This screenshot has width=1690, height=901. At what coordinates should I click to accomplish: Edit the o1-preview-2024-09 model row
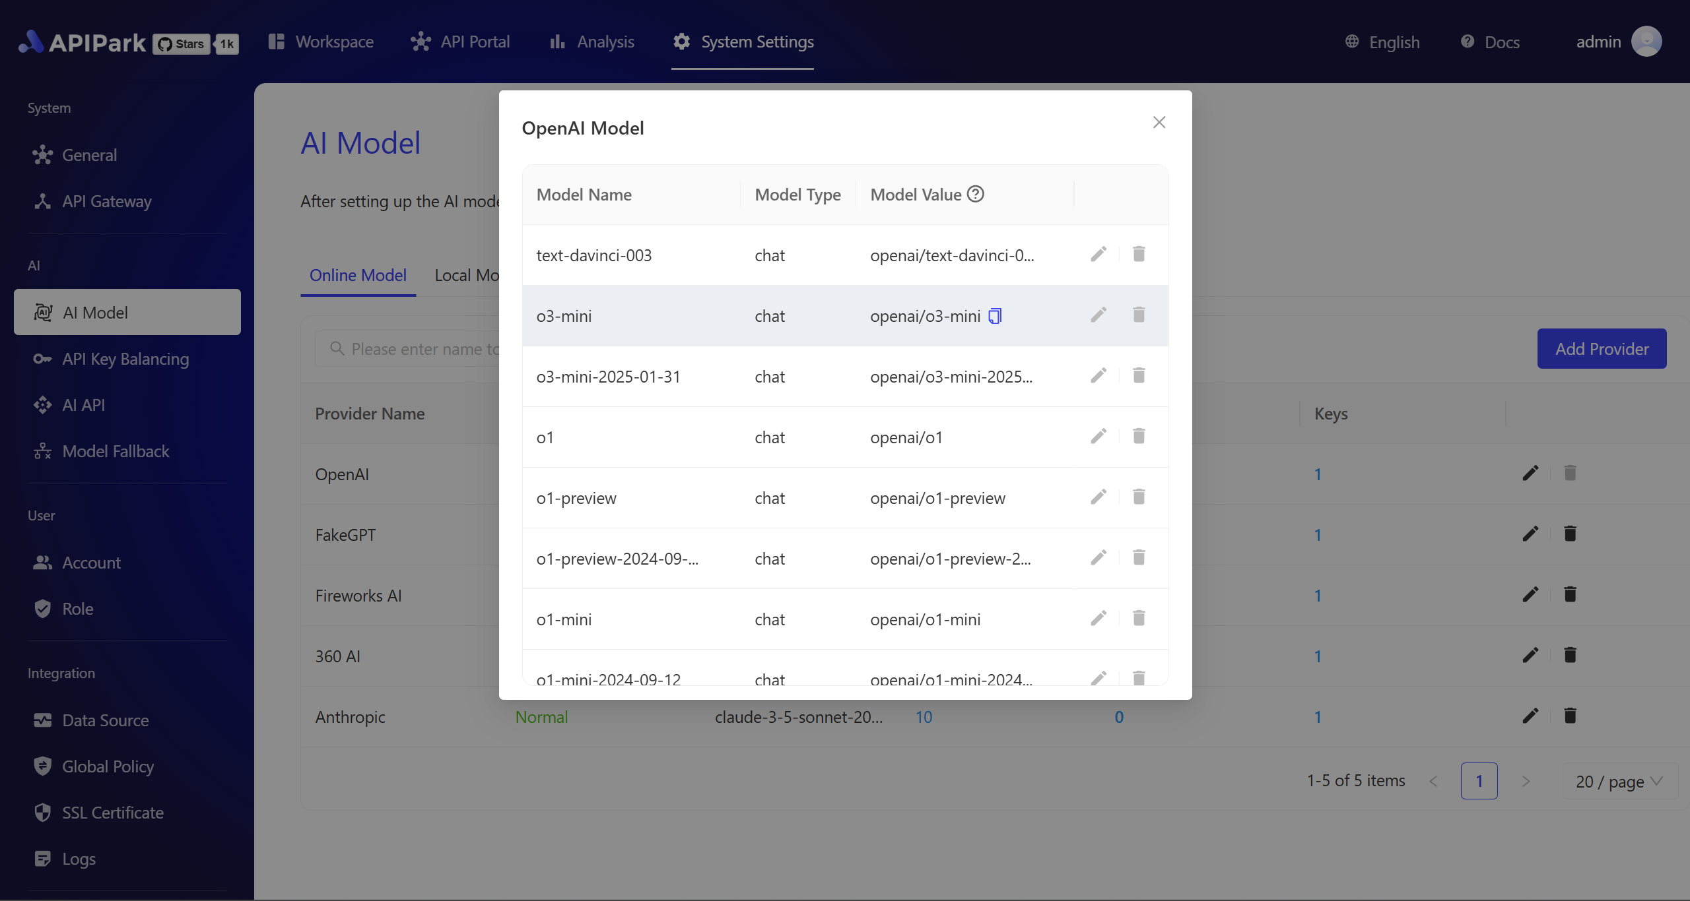pyautogui.click(x=1098, y=558)
